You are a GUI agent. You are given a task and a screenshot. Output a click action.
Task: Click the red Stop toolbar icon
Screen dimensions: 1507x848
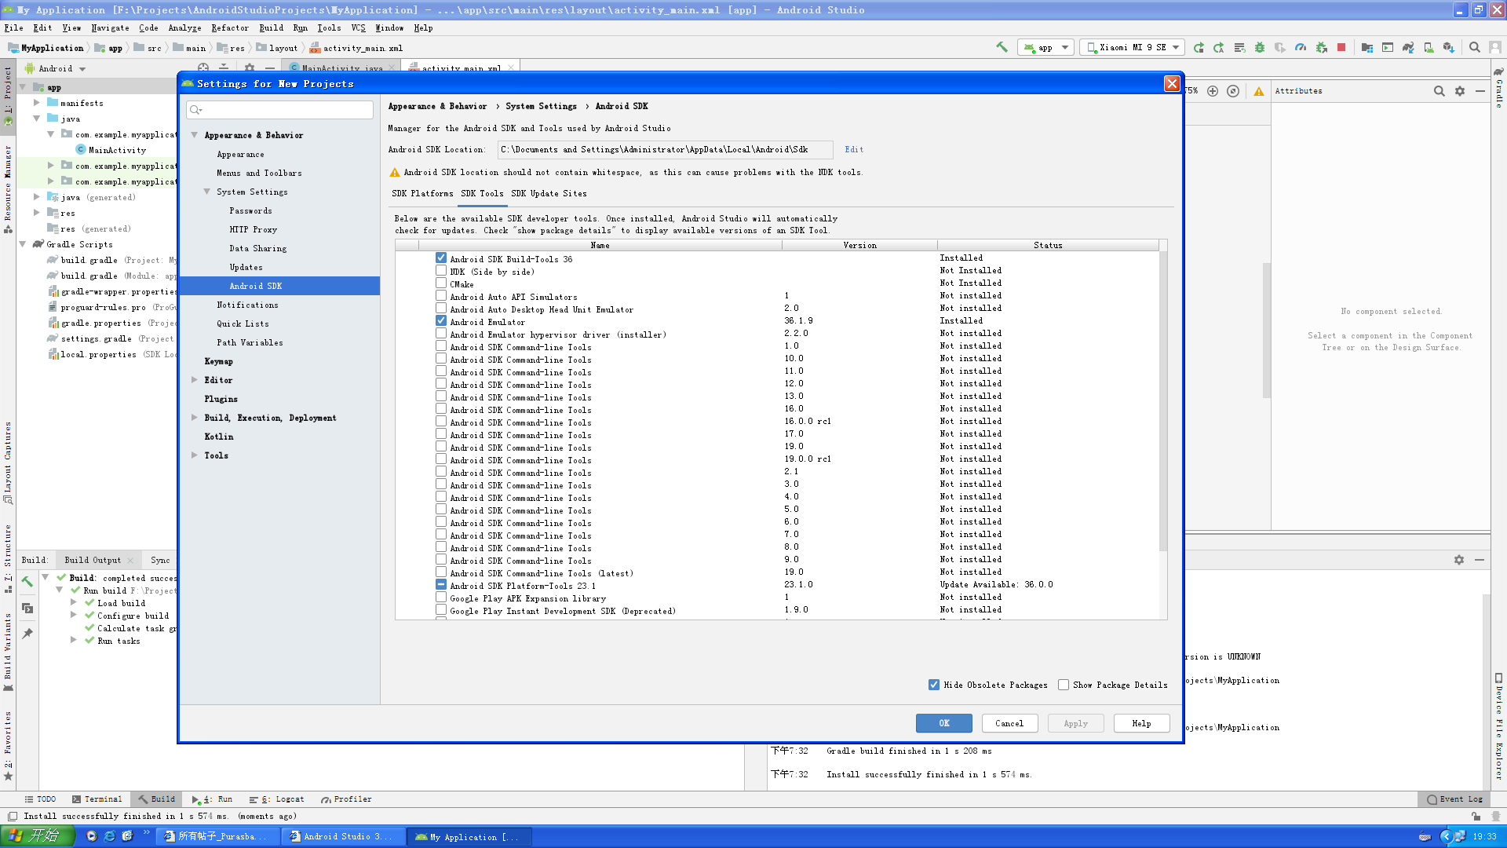[1341, 47]
